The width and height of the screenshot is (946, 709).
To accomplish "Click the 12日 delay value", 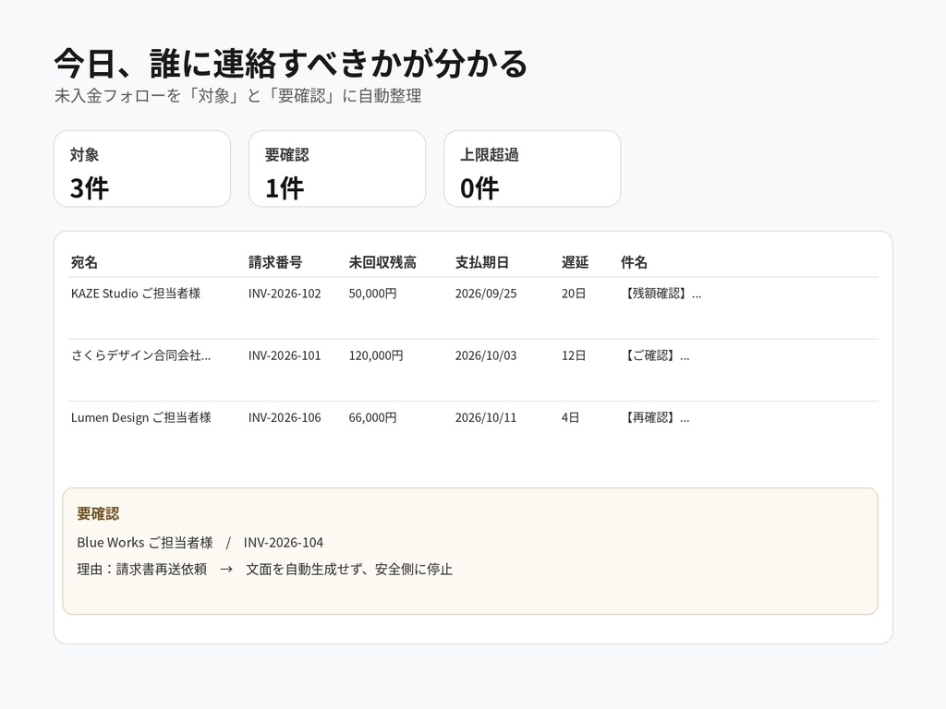I will coord(574,355).
